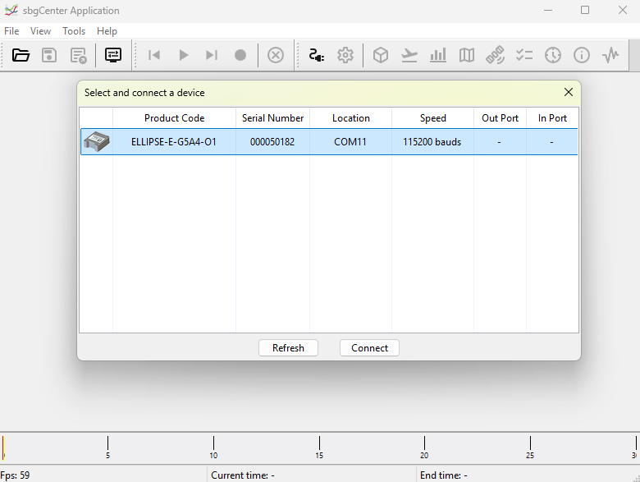Open the Tools menu

[x=74, y=31]
